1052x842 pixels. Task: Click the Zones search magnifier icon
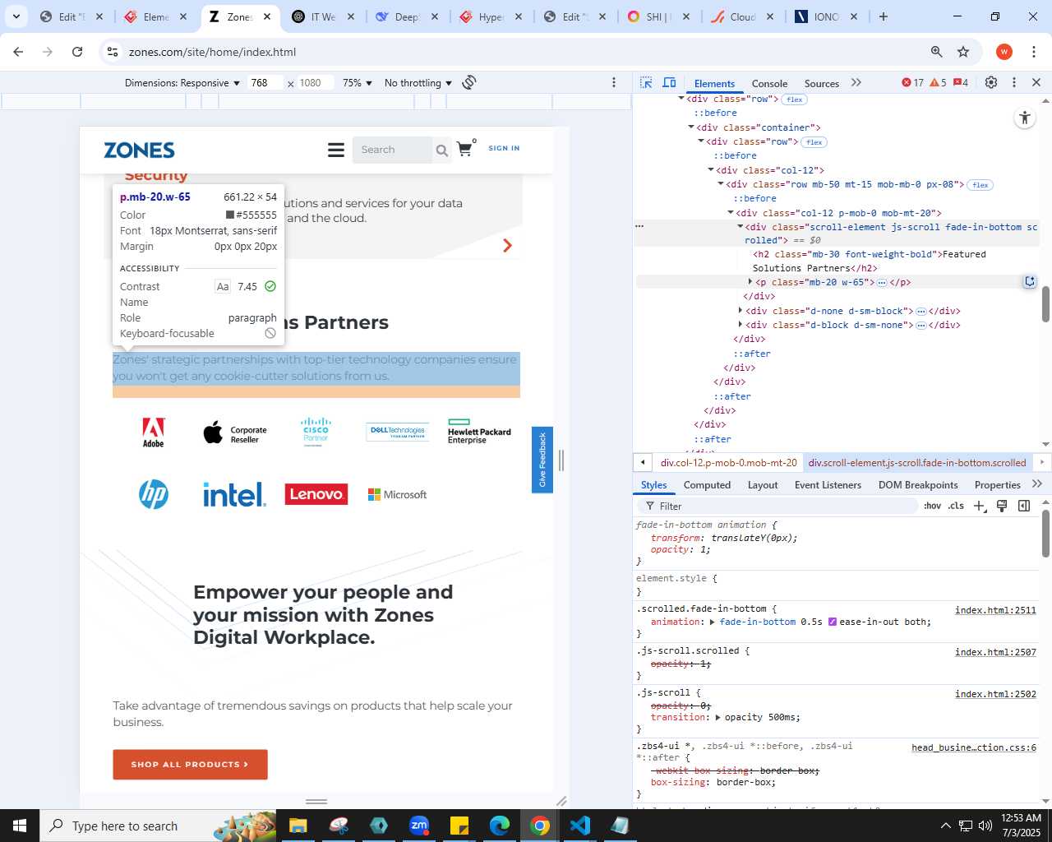[x=442, y=150]
